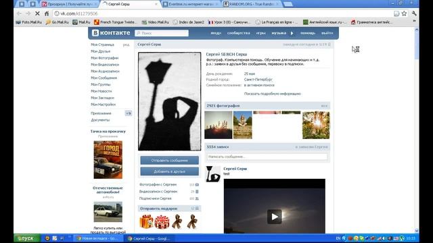Viewport: 433px width, 243px height.
Task: Click the VKontakte logo
Action: [x=111, y=33]
